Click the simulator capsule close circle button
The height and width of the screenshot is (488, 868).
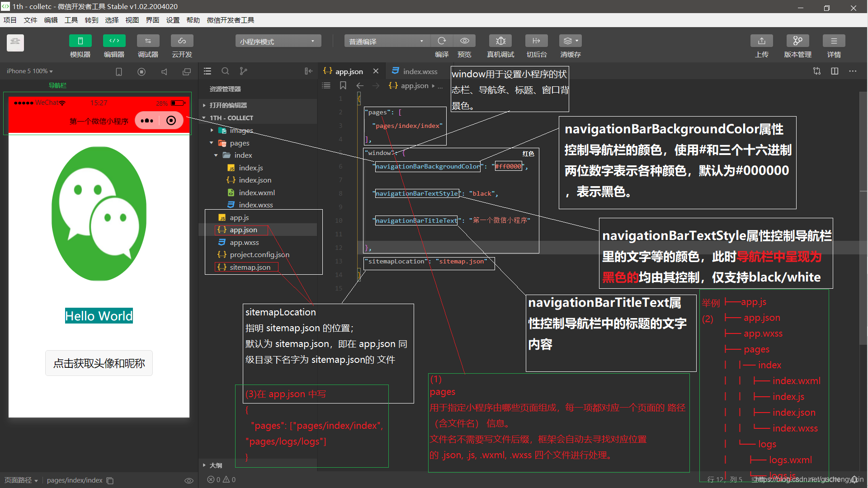[171, 121]
